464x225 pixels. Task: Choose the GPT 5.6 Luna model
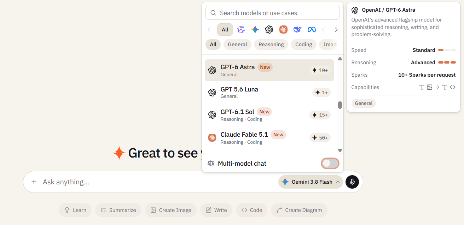tap(269, 93)
